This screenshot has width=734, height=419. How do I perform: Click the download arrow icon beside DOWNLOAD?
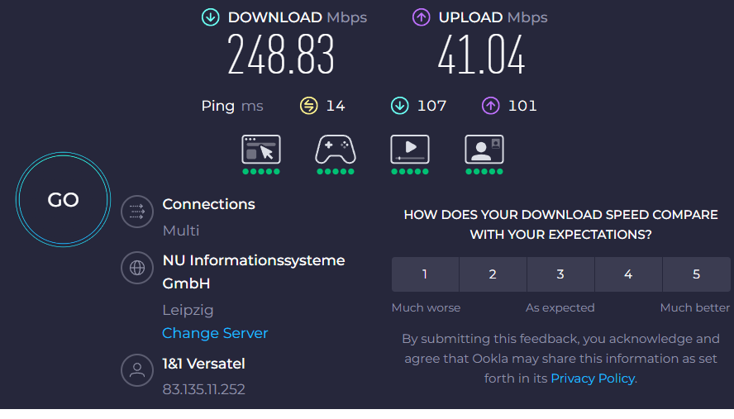pos(211,17)
